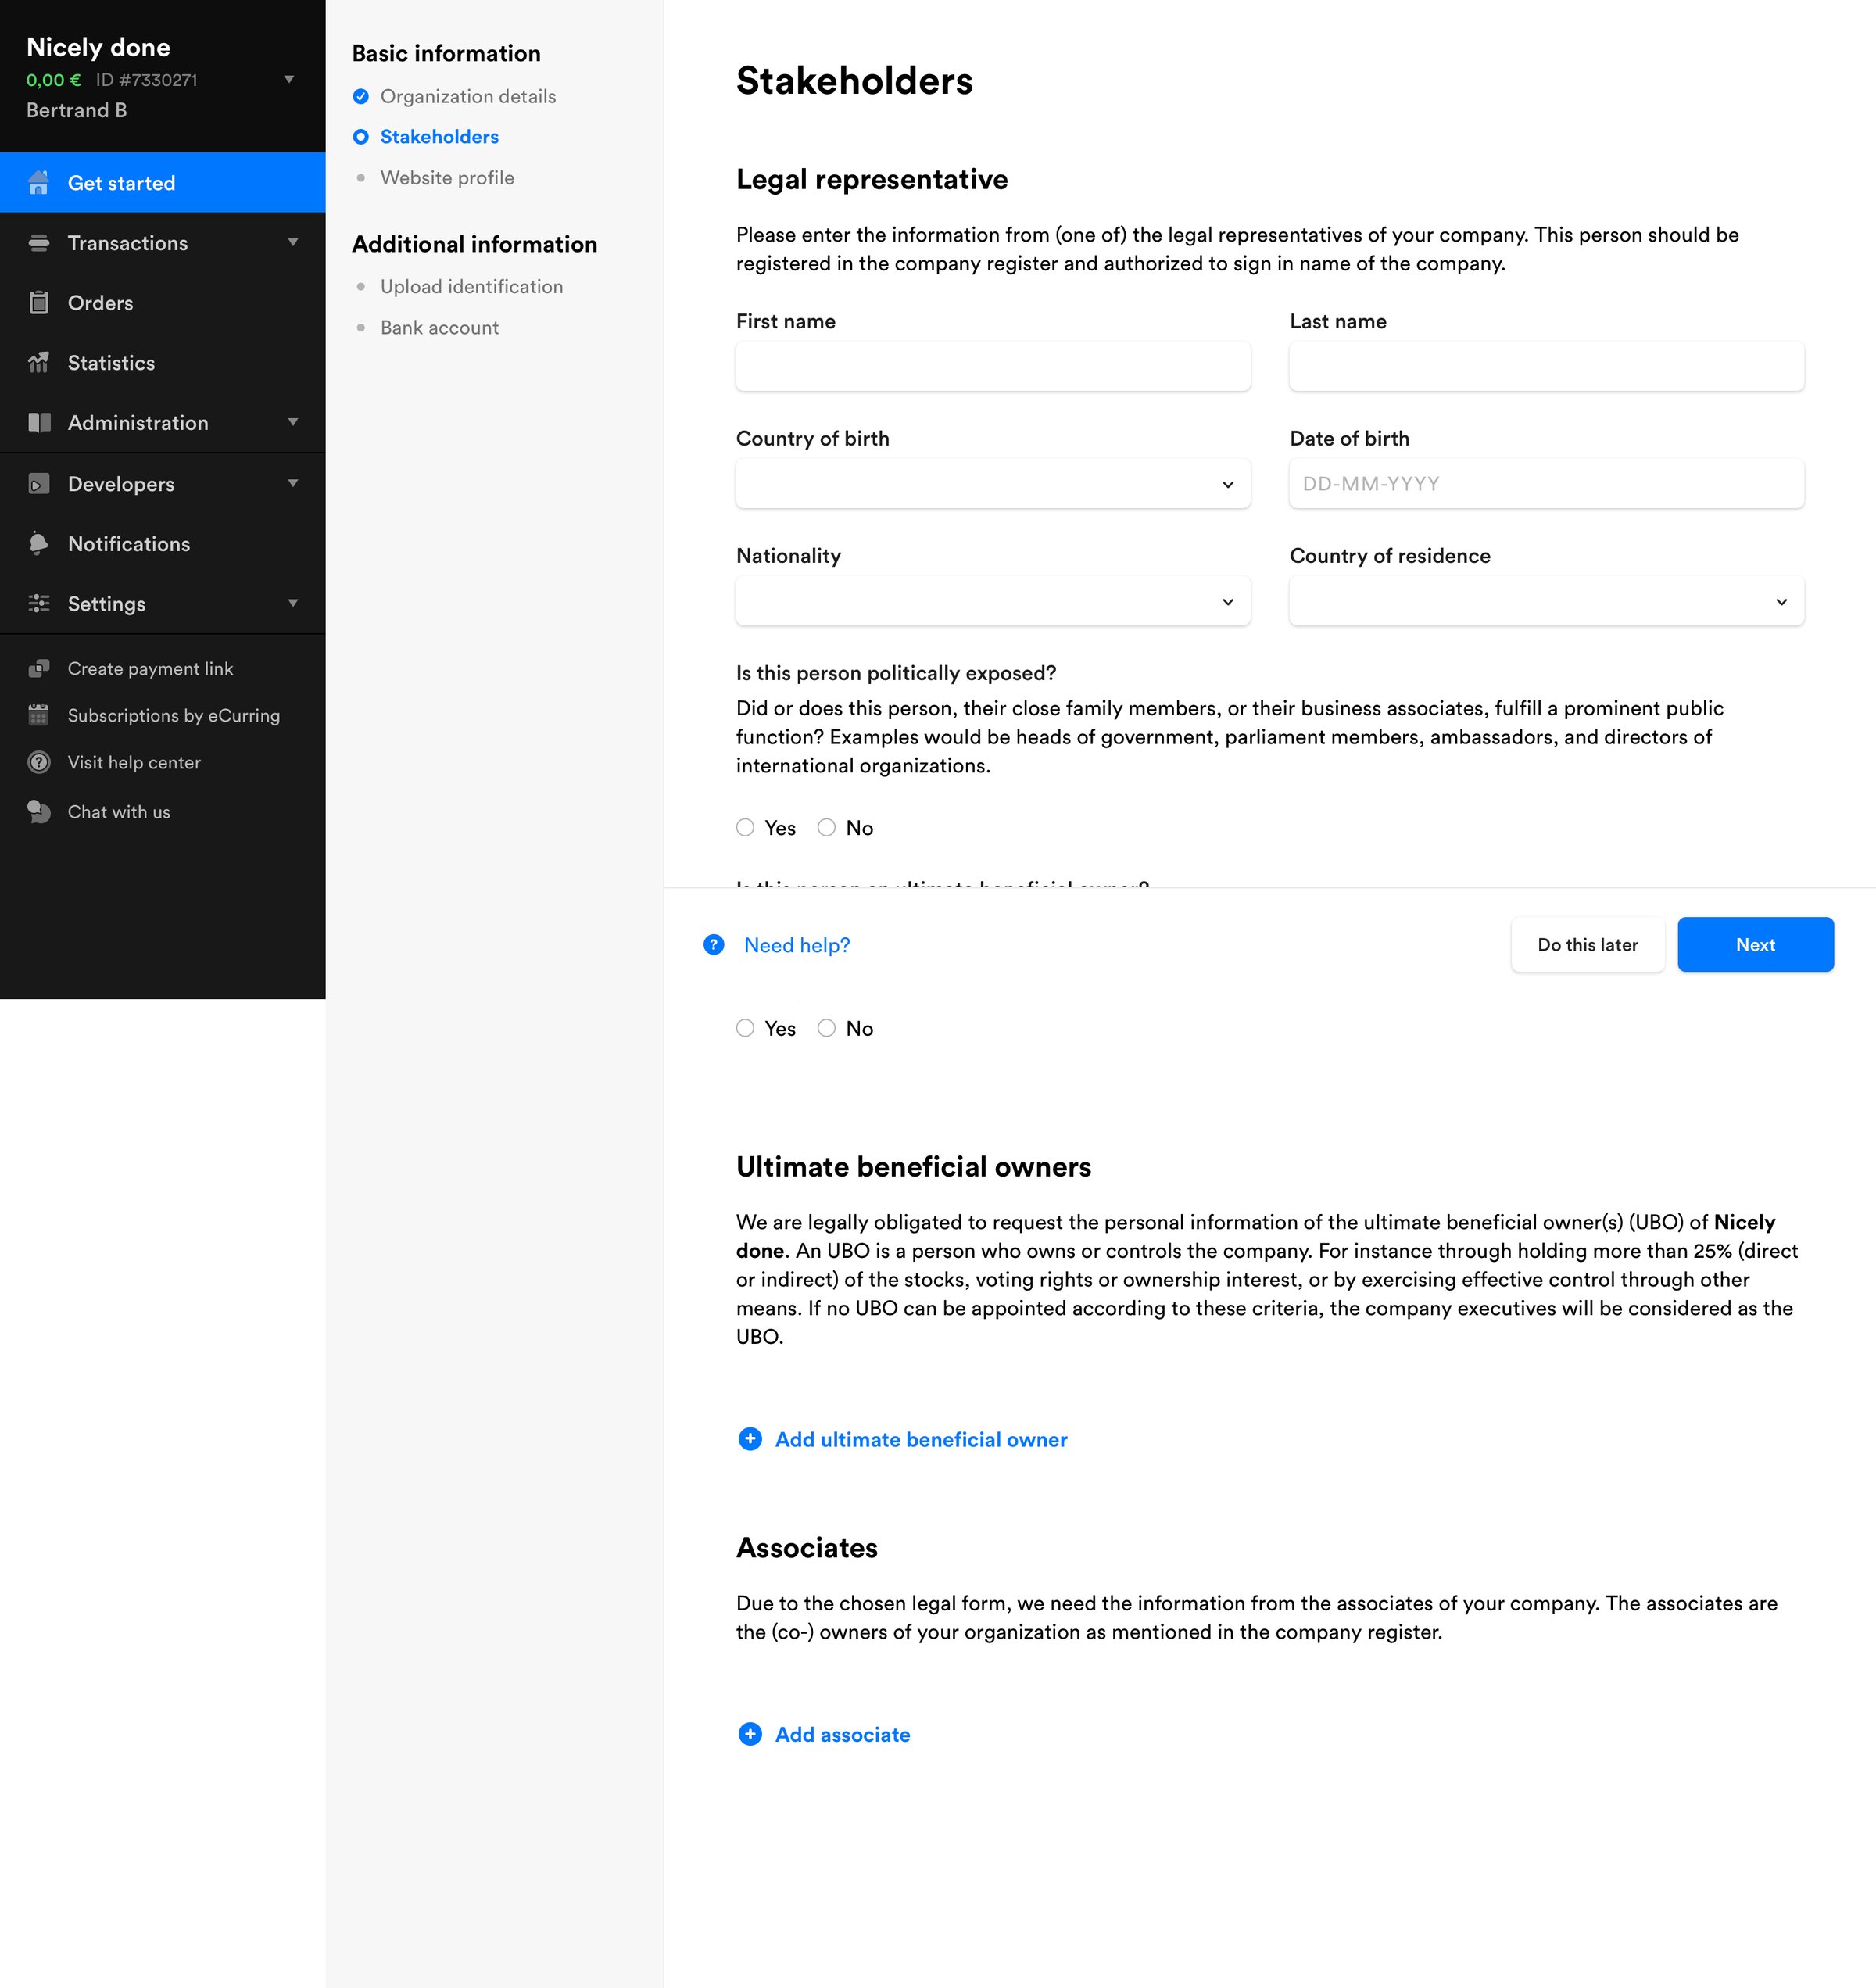The height and width of the screenshot is (1988, 1876).
Task: Click the Do this later button
Action: tap(1587, 944)
